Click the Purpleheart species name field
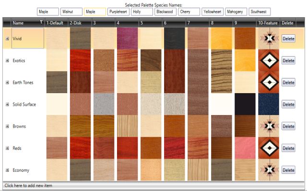This screenshot has height=191, width=307. [118, 11]
